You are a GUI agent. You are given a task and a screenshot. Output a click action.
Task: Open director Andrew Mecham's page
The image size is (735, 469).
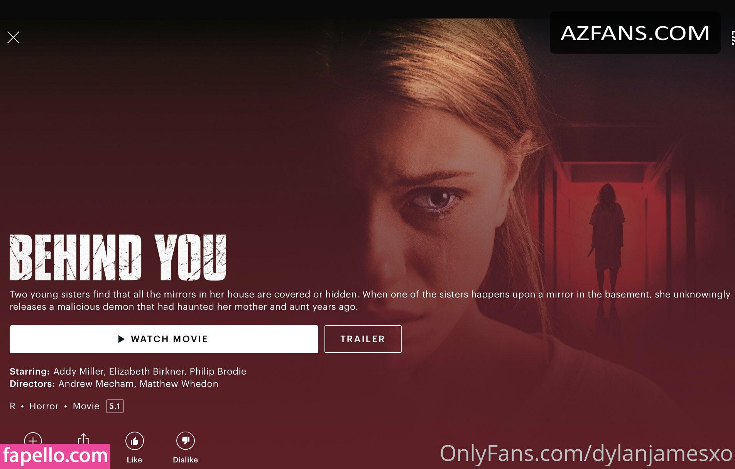96,384
